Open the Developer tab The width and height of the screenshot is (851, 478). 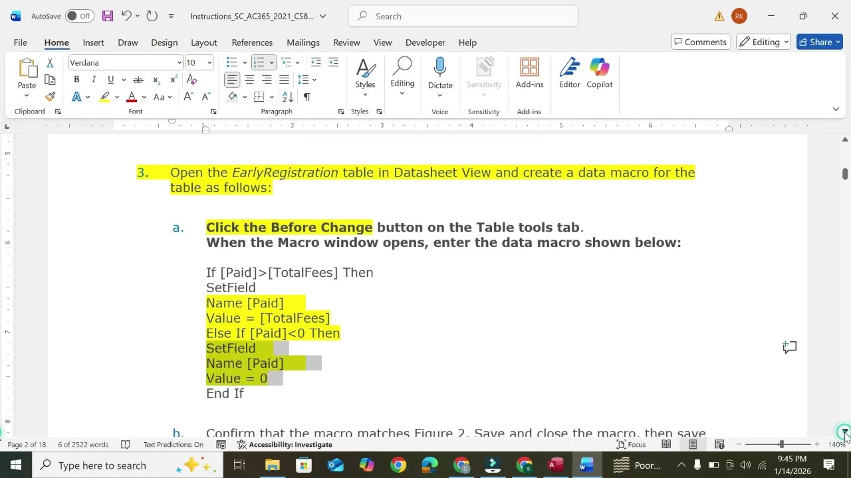(425, 42)
